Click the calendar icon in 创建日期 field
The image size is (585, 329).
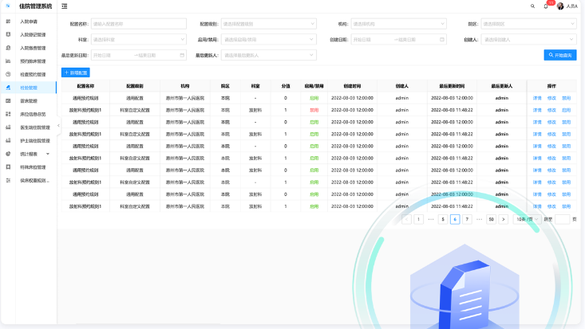[441, 40]
